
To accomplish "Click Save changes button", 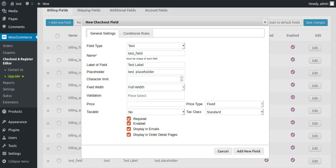I will pos(315,23).
